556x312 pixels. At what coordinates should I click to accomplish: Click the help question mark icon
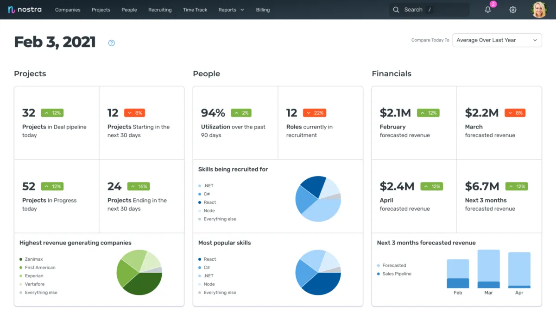111,43
